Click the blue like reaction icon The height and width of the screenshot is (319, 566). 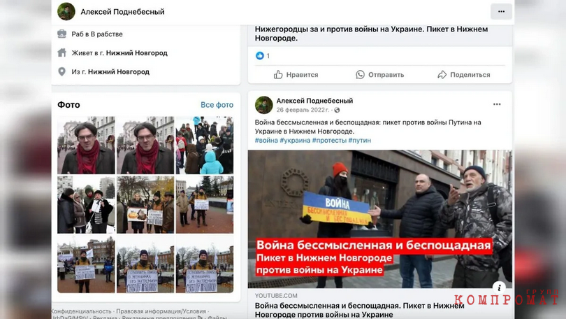point(259,56)
